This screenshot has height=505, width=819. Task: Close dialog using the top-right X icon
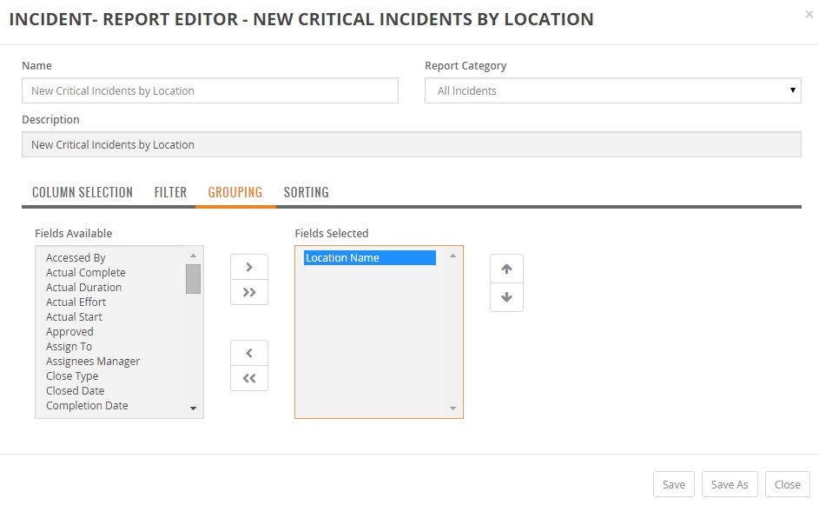coord(809,15)
